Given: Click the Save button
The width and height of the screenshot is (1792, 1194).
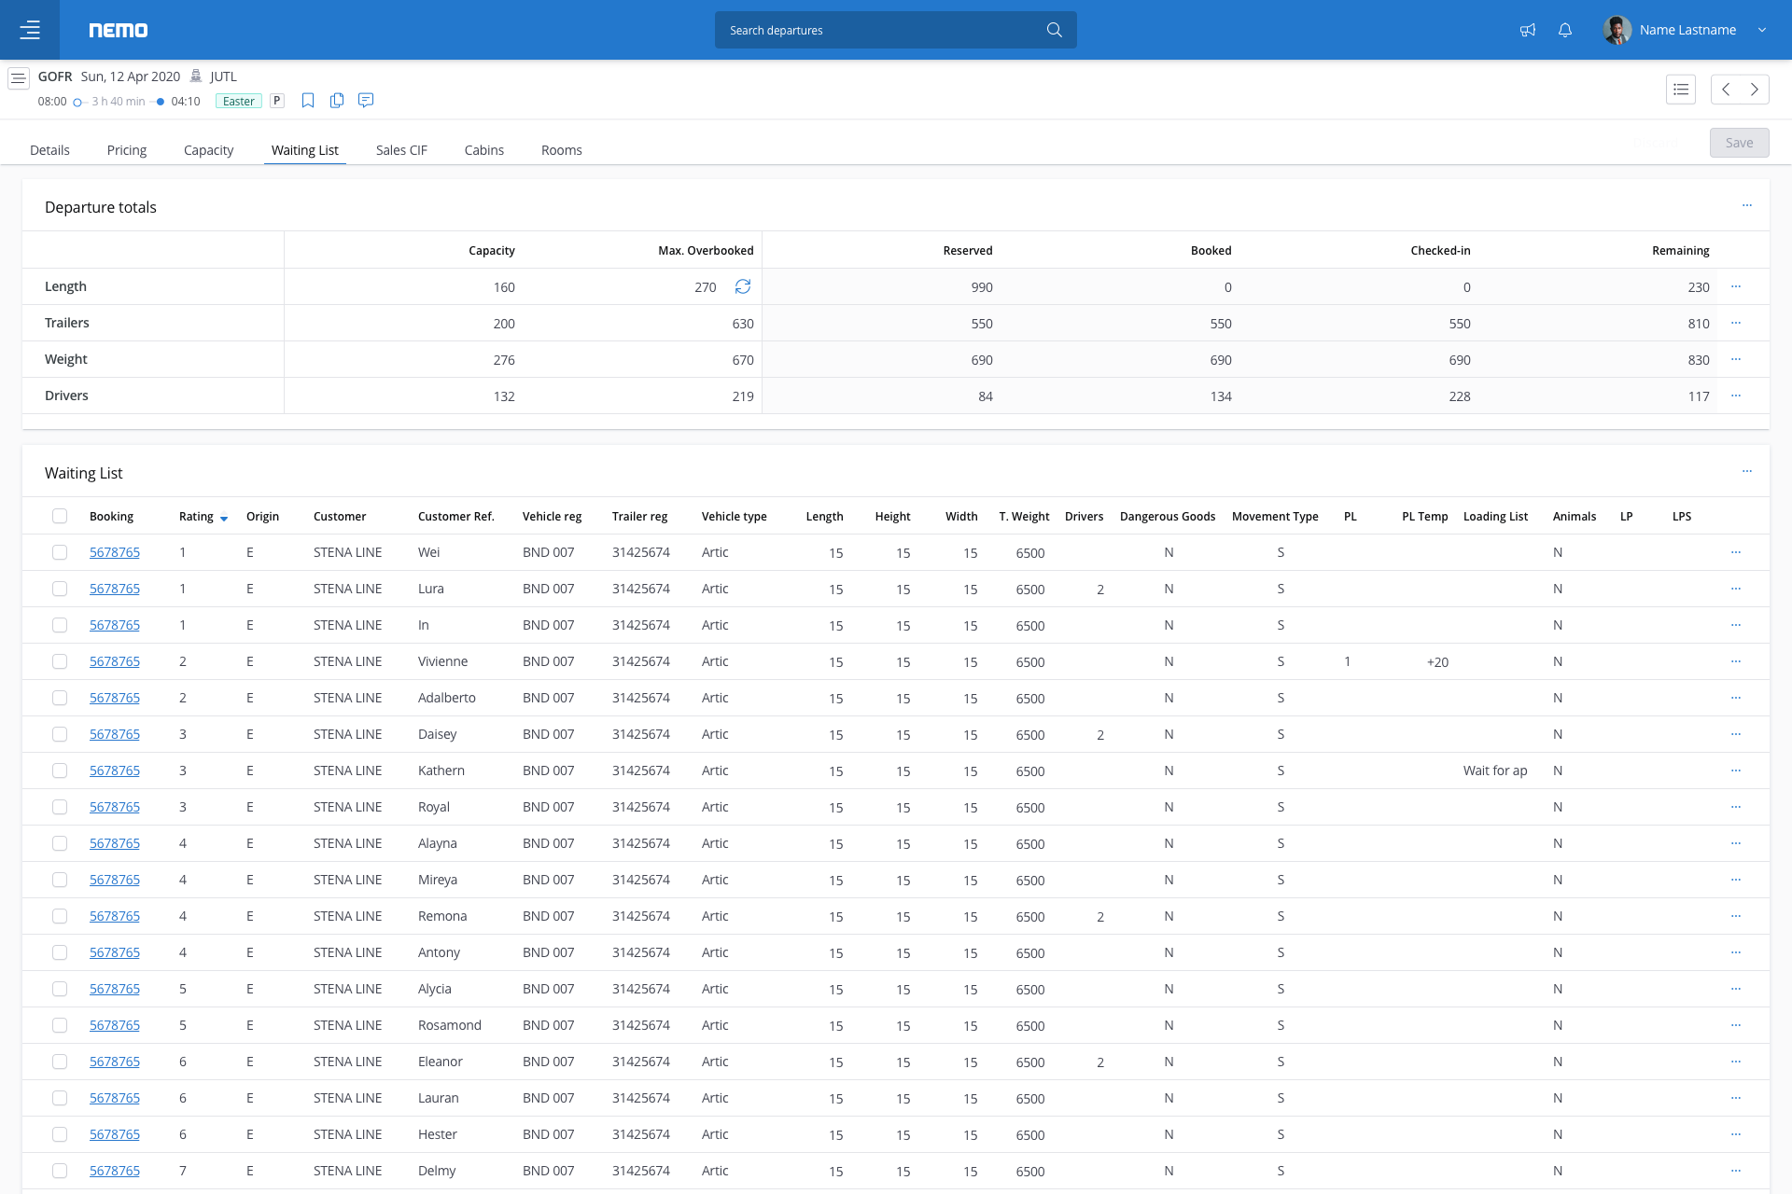Looking at the screenshot, I should point(1739,143).
